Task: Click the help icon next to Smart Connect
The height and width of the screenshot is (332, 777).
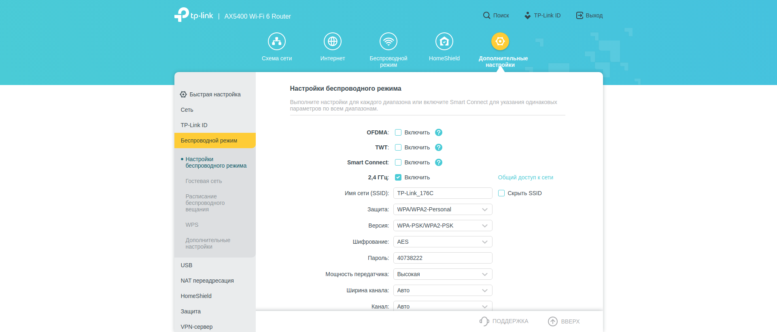Action: [x=439, y=162]
